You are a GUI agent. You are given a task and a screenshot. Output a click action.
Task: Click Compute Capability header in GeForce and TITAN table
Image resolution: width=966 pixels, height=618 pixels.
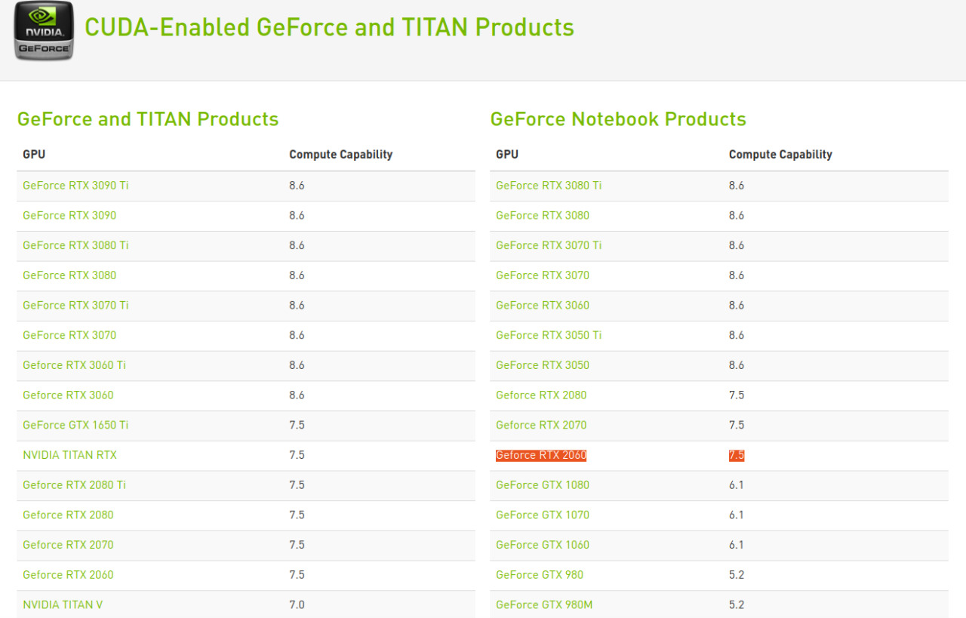tap(341, 154)
